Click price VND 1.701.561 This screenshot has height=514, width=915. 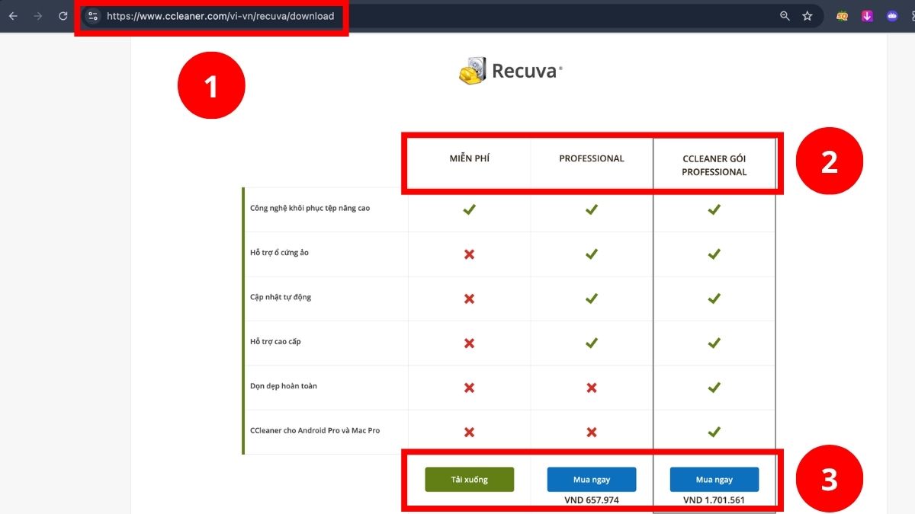tap(714, 500)
